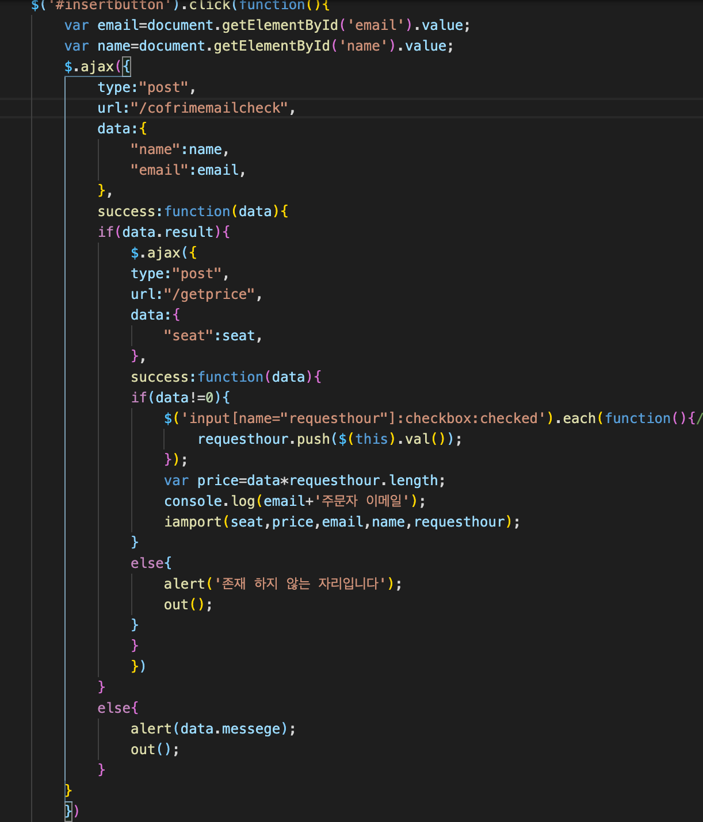The image size is (703, 822).
Task: Click the out(); call below alert(data.messege)
Action: pyautogui.click(x=155, y=750)
